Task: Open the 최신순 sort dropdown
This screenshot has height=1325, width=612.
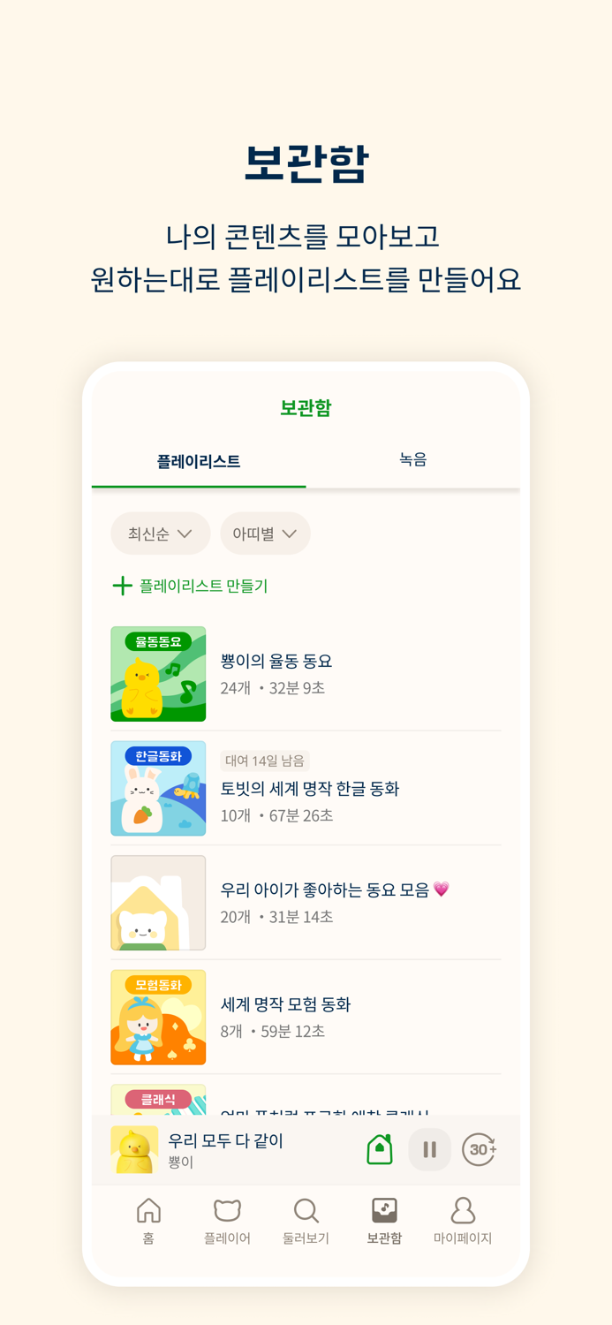Action: click(x=160, y=534)
